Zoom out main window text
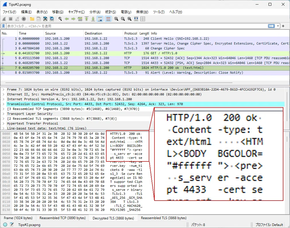Screen dimensions: 290x228 (x=123, y=19)
